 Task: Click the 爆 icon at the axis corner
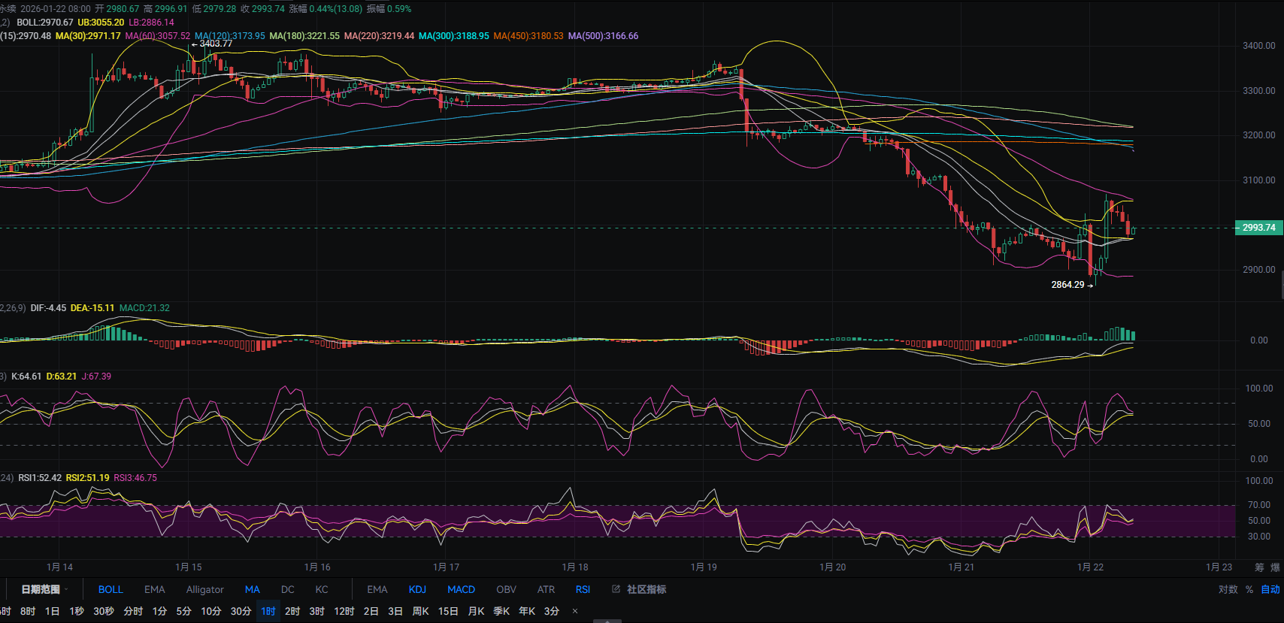coord(1275,567)
